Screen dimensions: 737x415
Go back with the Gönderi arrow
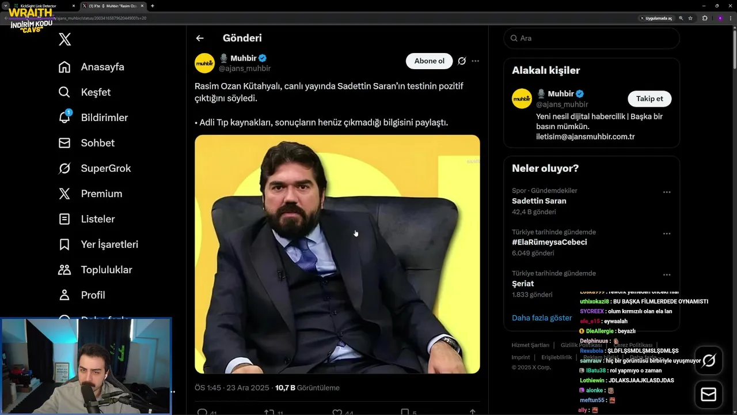[x=200, y=38]
